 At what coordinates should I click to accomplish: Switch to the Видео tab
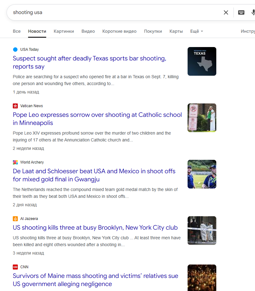[x=88, y=31]
